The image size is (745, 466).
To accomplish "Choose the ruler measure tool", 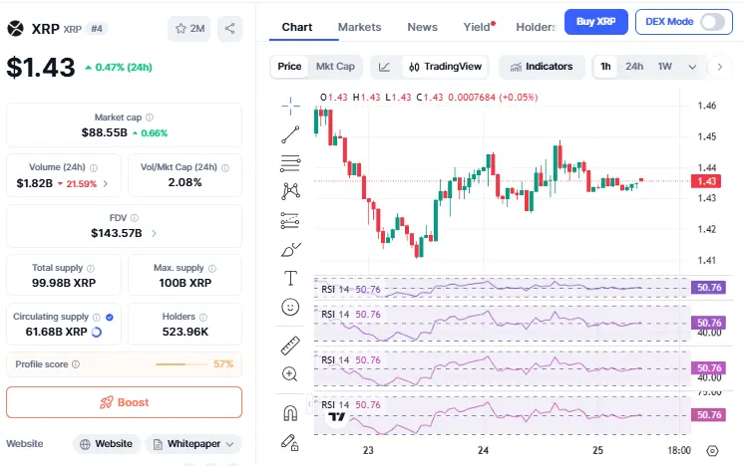I will click(x=290, y=346).
